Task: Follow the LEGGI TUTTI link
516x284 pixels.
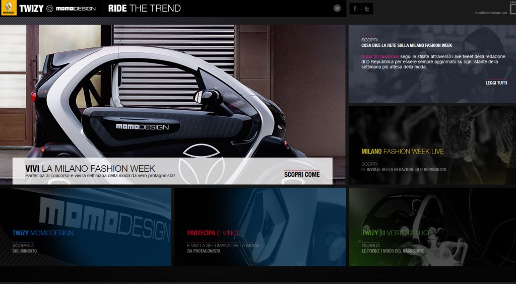Action: [x=496, y=83]
